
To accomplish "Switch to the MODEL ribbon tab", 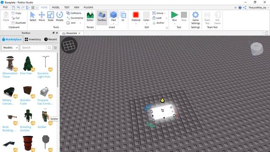I will (x=56, y=8).
